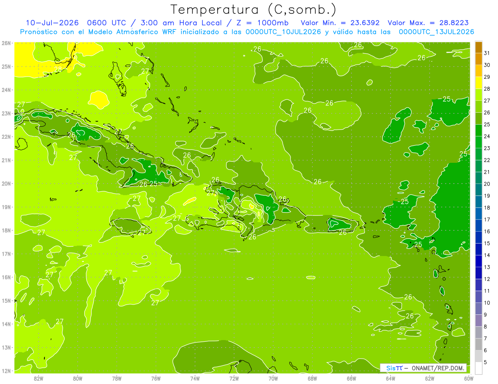Click the '64W' longitude axis label

[391, 378]
